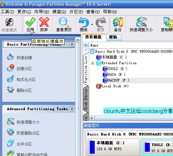Click the green checkmark Apply (应用) icon
Screen dimensions: 173x156
coord(31,22)
